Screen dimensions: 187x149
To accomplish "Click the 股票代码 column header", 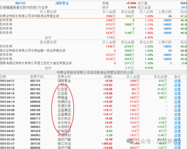I will click(x=37, y=77).
